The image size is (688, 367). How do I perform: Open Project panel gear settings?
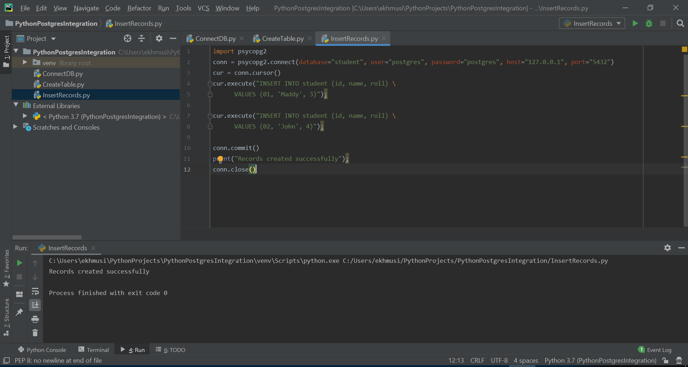[x=159, y=39]
